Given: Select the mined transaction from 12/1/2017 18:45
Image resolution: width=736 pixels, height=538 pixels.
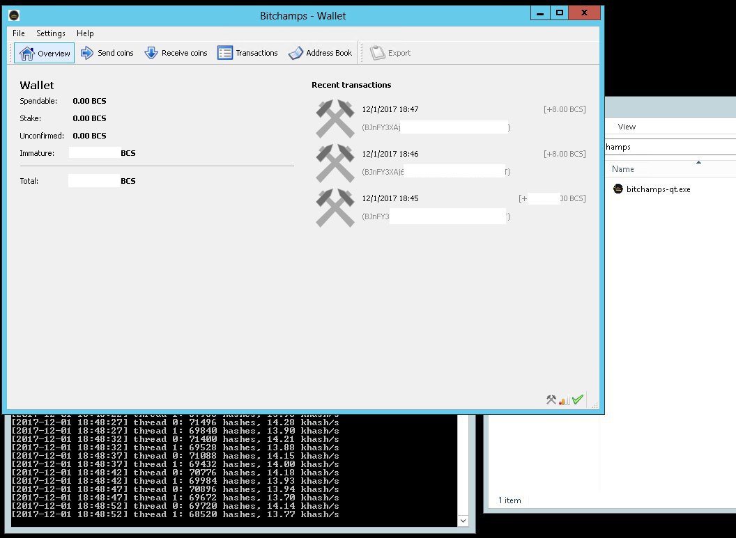Looking at the screenshot, I should click(x=451, y=207).
